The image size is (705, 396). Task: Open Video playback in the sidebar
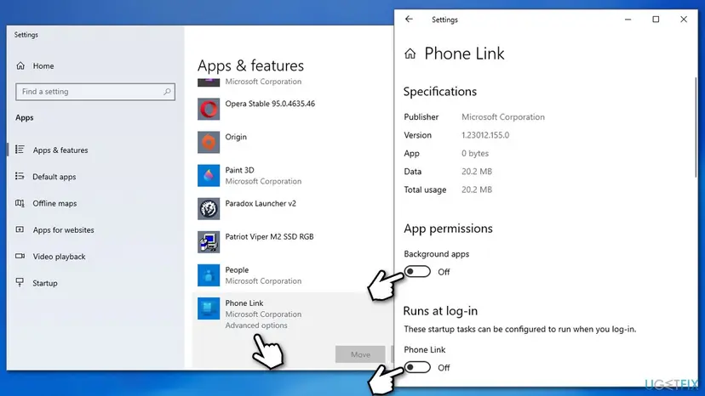click(59, 257)
